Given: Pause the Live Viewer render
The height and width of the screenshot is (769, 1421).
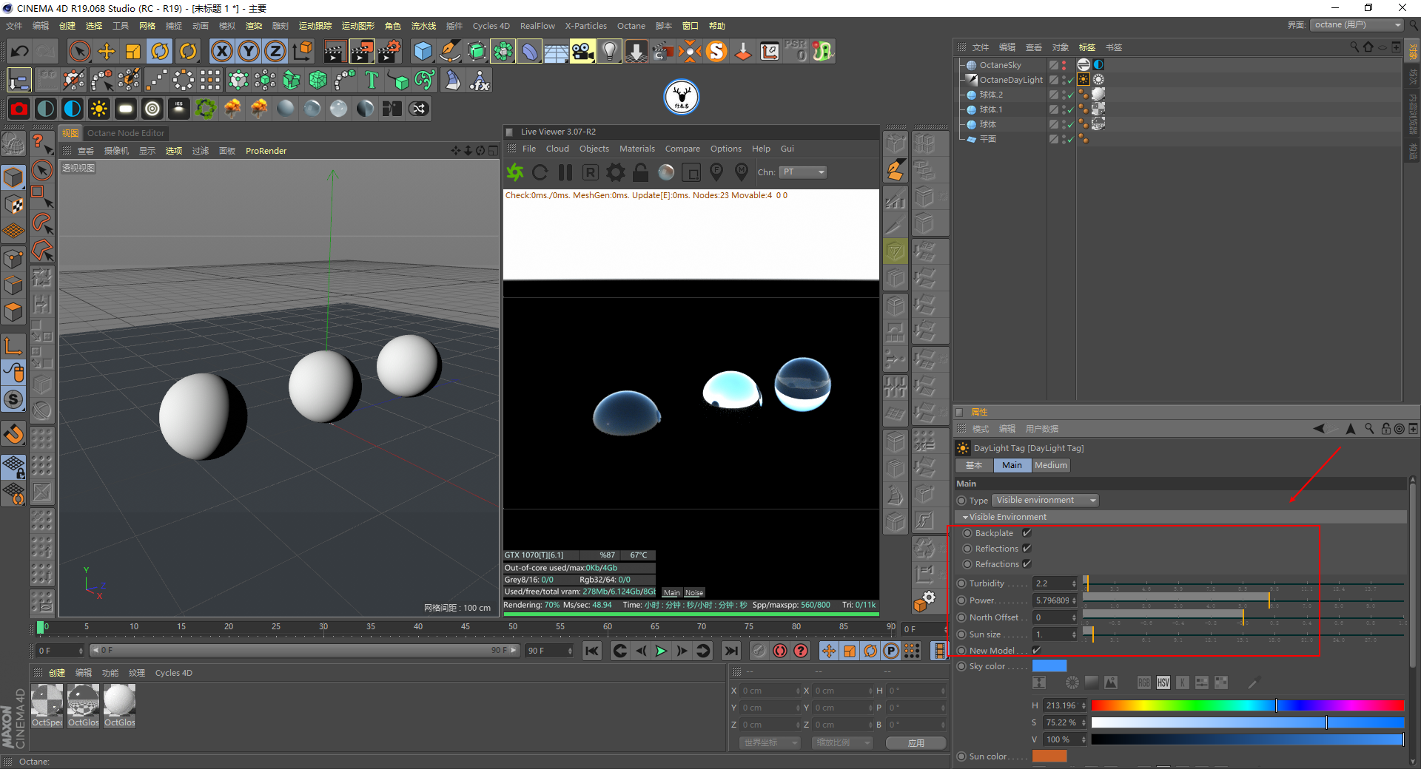Looking at the screenshot, I should 565,172.
